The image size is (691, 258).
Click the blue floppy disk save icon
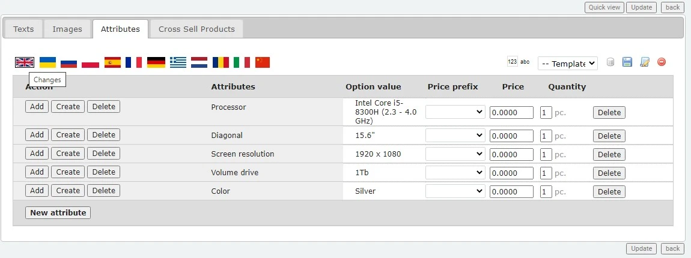[627, 62]
